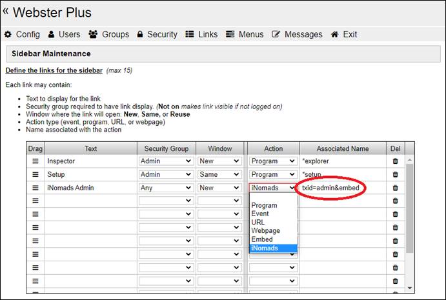Open Action dropdown for Setup row
The width and height of the screenshot is (446, 300).
[273, 174]
